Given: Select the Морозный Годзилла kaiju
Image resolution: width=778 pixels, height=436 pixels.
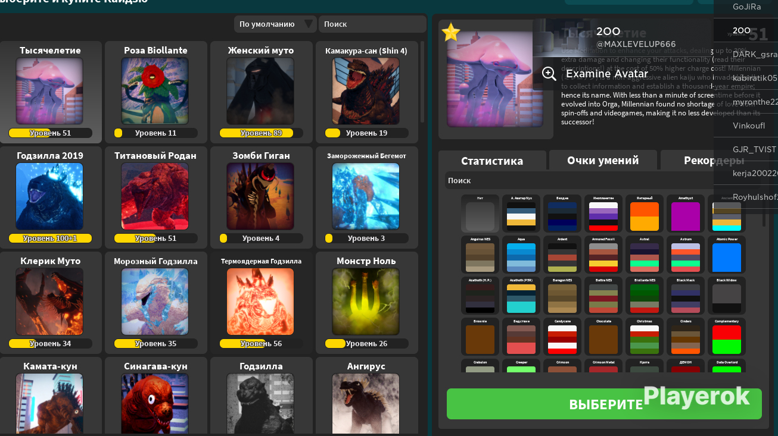Looking at the screenshot, I should 155,303.
